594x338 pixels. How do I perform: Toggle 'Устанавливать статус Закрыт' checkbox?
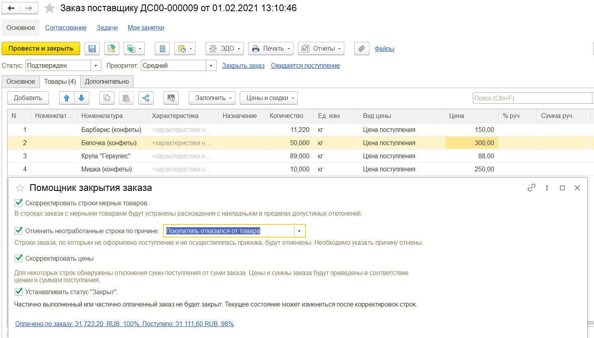pos(18,291)
